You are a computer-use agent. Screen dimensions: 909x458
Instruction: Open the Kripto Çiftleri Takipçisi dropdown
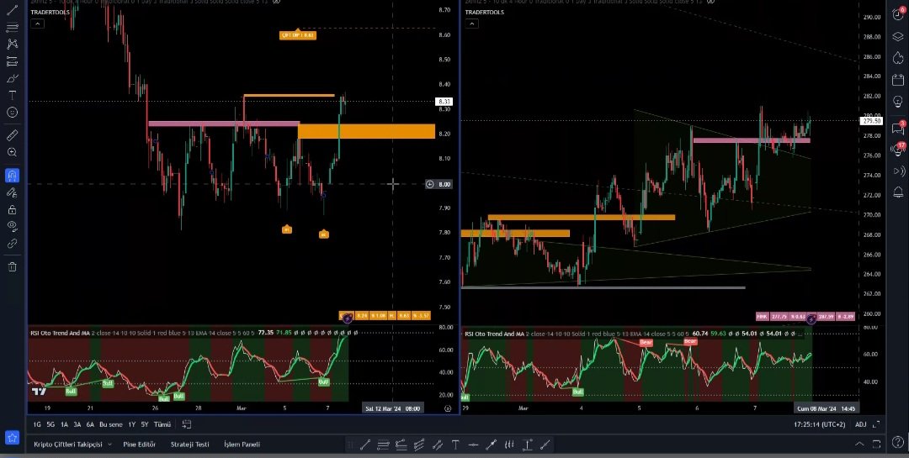point(72,444)
